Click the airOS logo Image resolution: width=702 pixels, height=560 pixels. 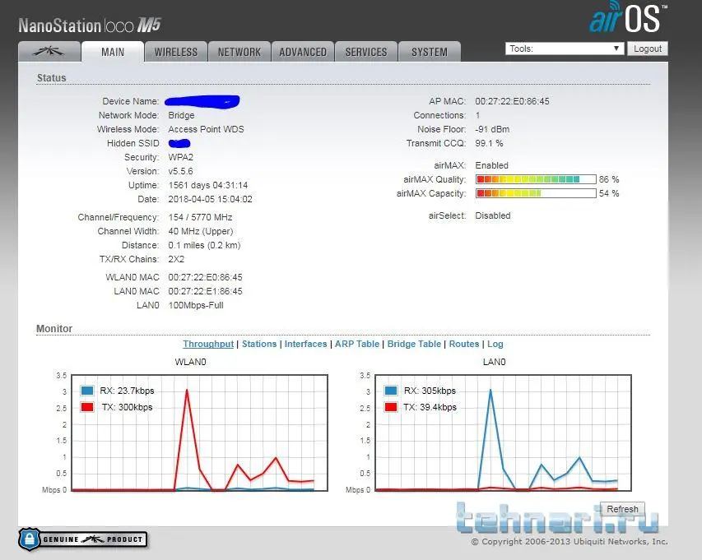pos(628,18)
